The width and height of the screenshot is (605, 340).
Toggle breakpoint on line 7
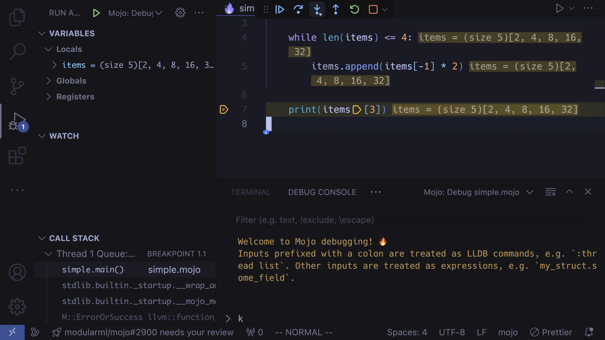224,110
